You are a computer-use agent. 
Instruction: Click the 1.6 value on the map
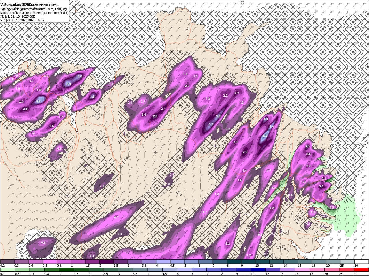[240, 180]
